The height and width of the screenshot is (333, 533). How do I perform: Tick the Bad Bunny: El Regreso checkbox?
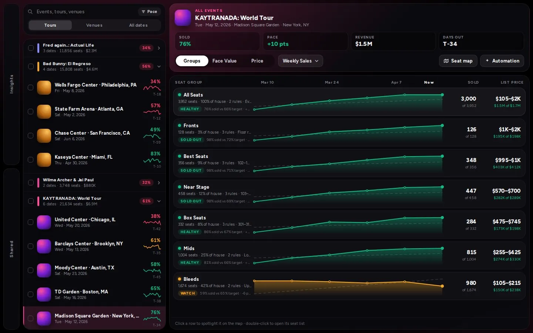point(31,66)
